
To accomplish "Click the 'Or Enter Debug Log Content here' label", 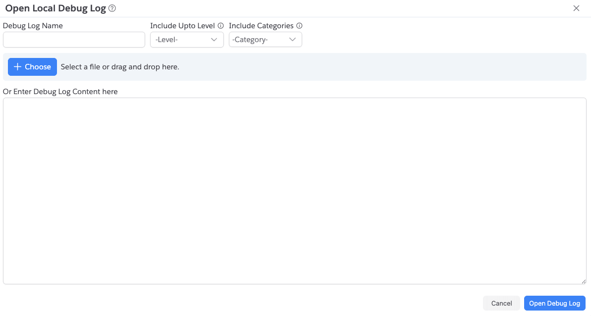I will [60, 92].
